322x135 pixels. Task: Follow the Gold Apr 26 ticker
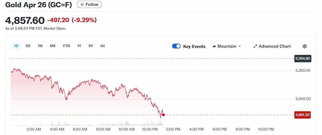click(x=89, y=5)
